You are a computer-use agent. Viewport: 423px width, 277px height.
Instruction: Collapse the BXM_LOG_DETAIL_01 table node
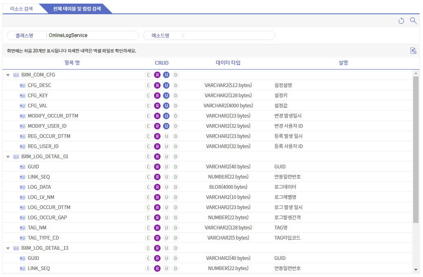[8, 157]
